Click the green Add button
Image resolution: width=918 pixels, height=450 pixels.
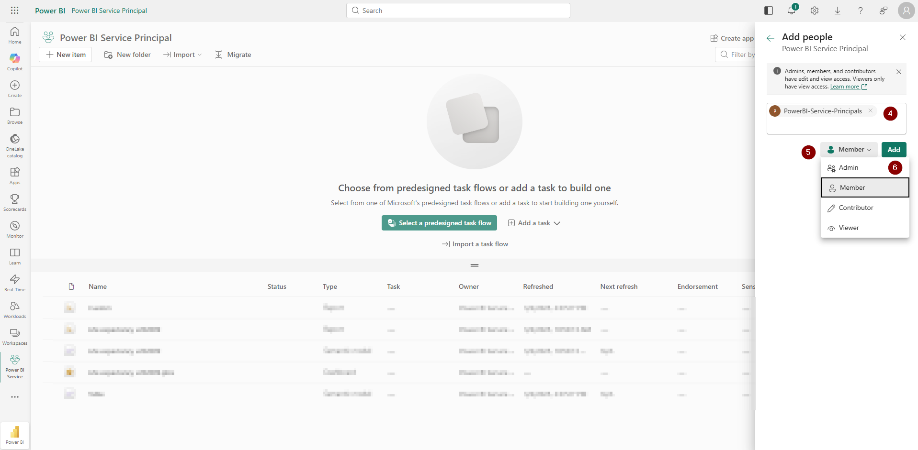tap(894, 150)
